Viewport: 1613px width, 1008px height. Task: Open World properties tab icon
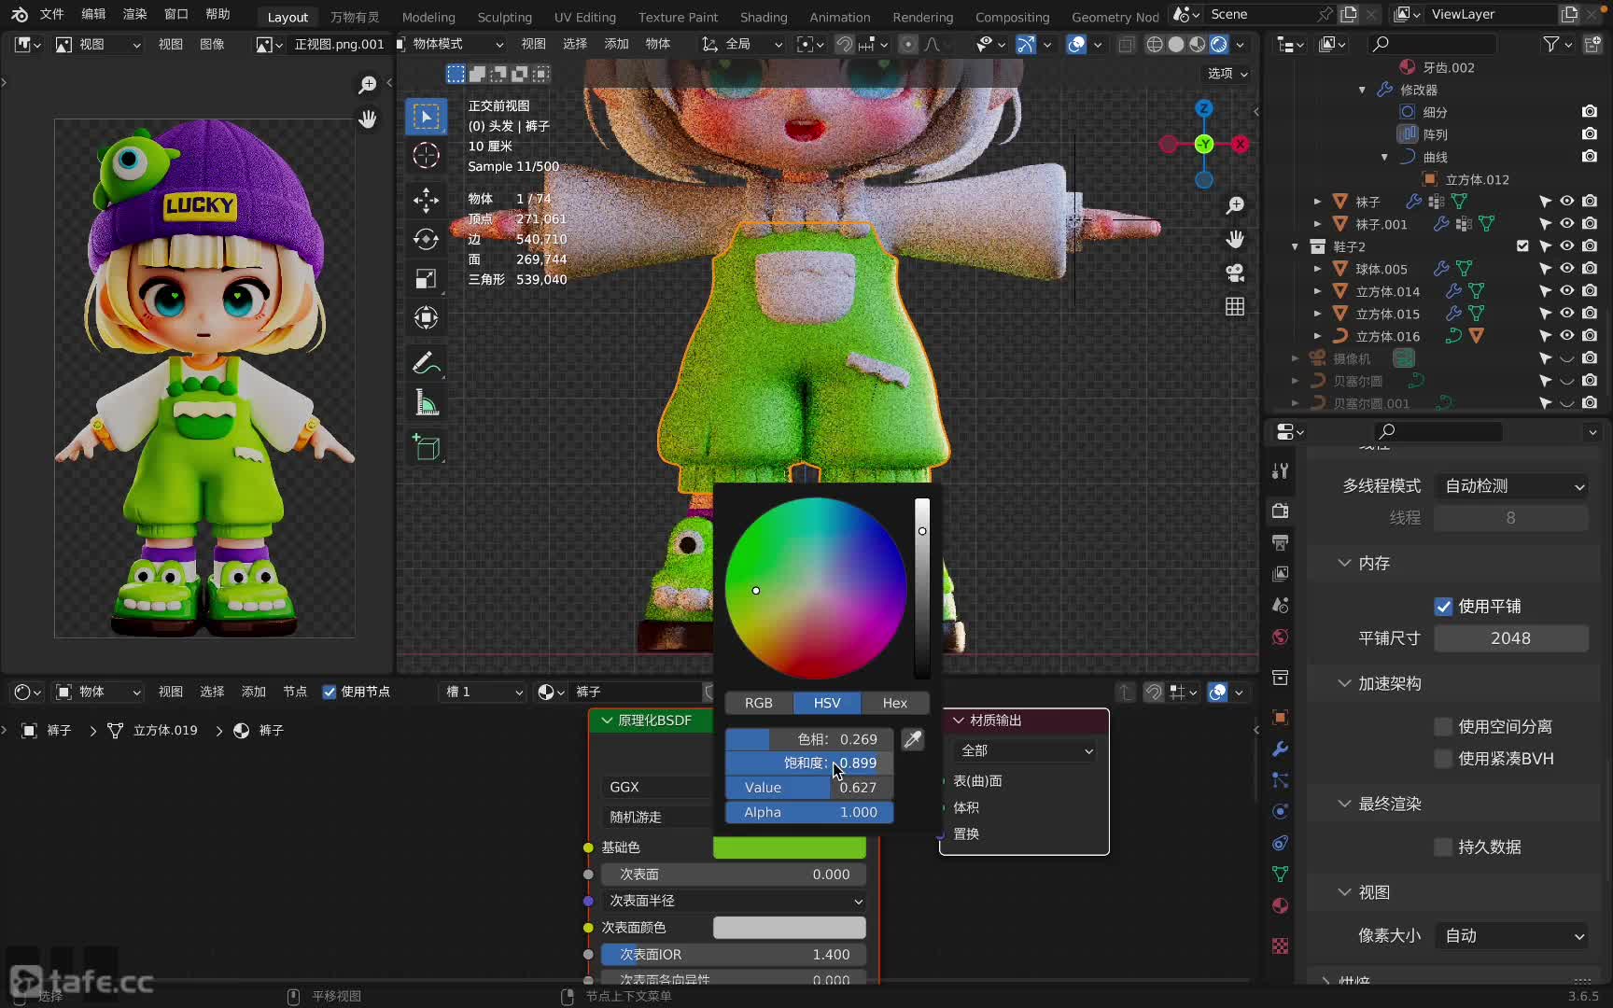(1281, 637)
